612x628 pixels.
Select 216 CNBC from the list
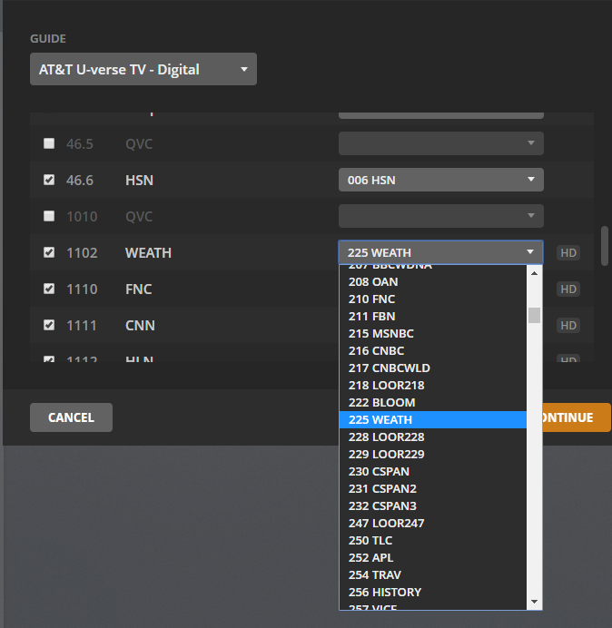pyautogui.click(x=433, y=351)
